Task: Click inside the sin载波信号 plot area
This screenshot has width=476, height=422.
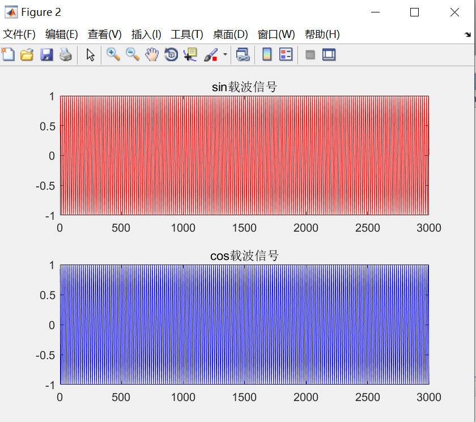Action: [244, 156]
